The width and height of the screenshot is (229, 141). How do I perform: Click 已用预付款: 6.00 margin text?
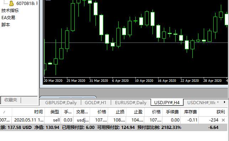(78, 127)
